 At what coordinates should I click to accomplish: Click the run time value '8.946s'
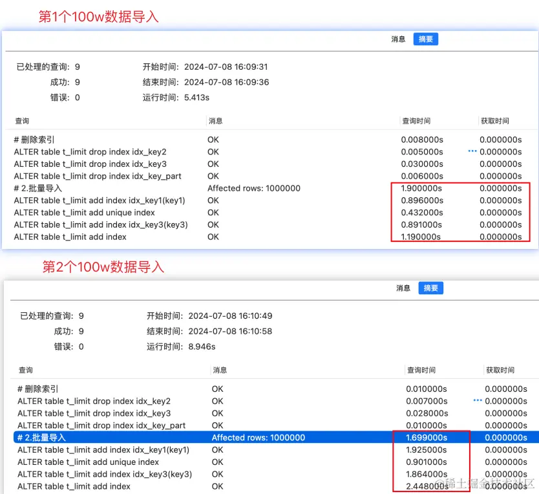point(202,347)
